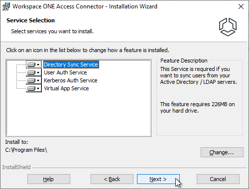This screenshot has height=189, width=249.
Task: Close the Installation Wizard window
Action: (x=241, y=6)
